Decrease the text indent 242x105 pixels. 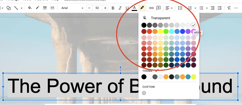pyautogui.click(x=213, y=8)
